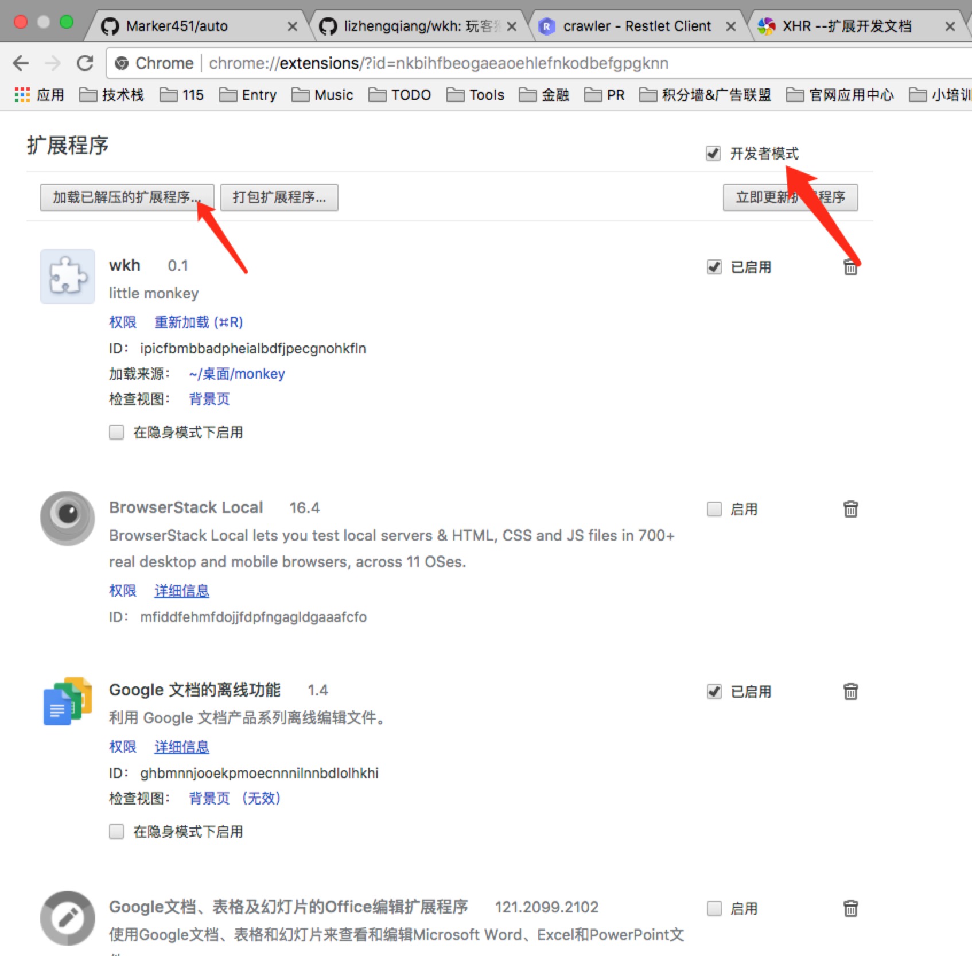
Task: Open the 积分墙&广告联盟 bookmarks folder
Action: click(x=705, y=95)
